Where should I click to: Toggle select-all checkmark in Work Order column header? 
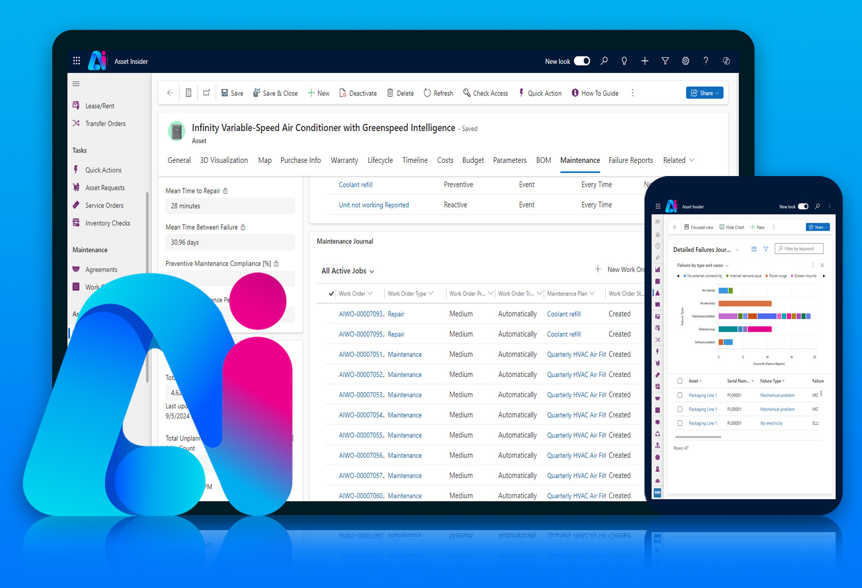click(x=331, y=293)
